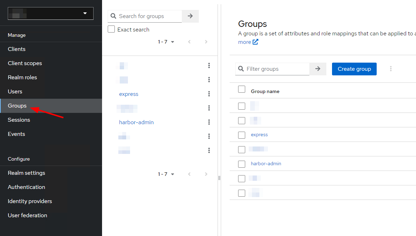416x236 pixels.
Task: Open kebab menu beside harbor-admin in tree
Action: [x=209, y=122]
